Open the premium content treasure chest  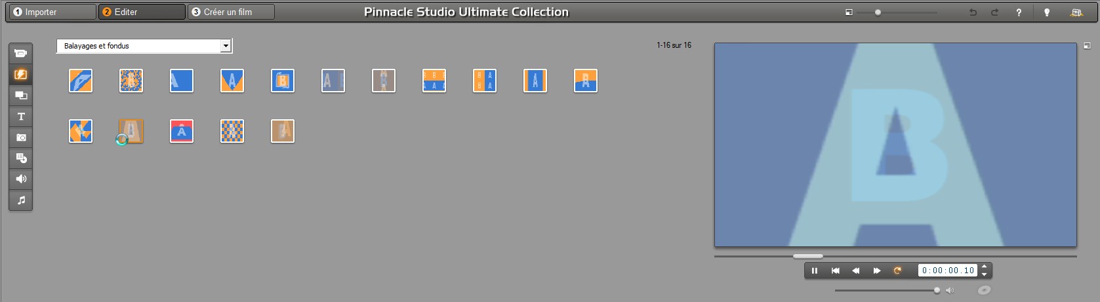coord(1076,12)
